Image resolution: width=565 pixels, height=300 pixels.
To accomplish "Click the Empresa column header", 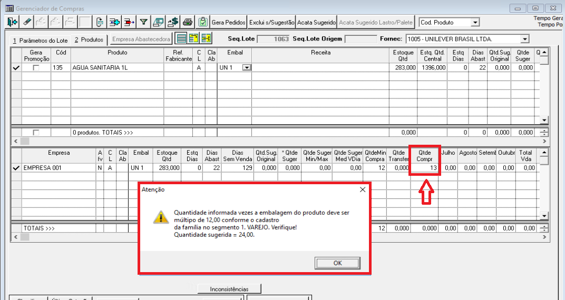I will [59, 156].
